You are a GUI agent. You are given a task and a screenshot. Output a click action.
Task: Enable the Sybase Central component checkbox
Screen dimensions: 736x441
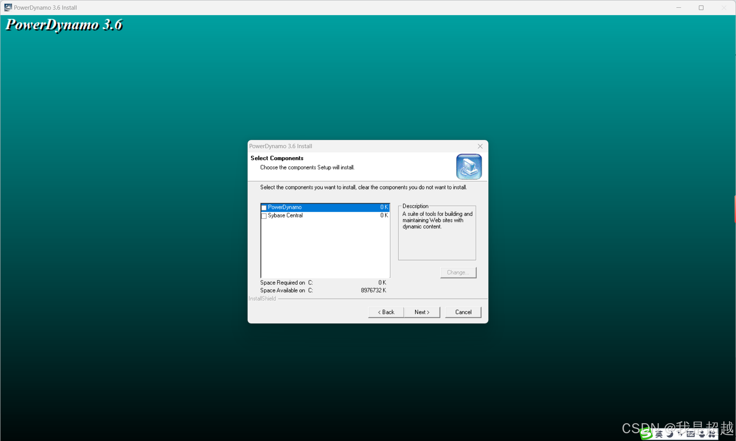pos(264,216)
